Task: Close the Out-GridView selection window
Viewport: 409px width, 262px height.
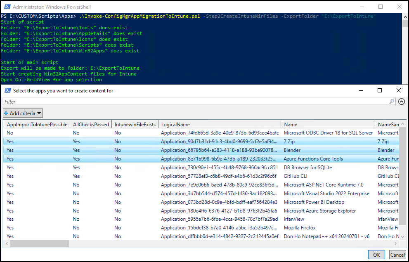Action: tap(399, 90)
